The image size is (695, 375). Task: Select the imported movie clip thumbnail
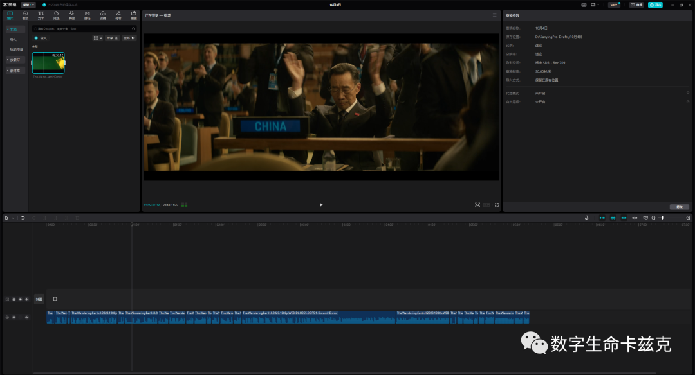tap(48, 63)
